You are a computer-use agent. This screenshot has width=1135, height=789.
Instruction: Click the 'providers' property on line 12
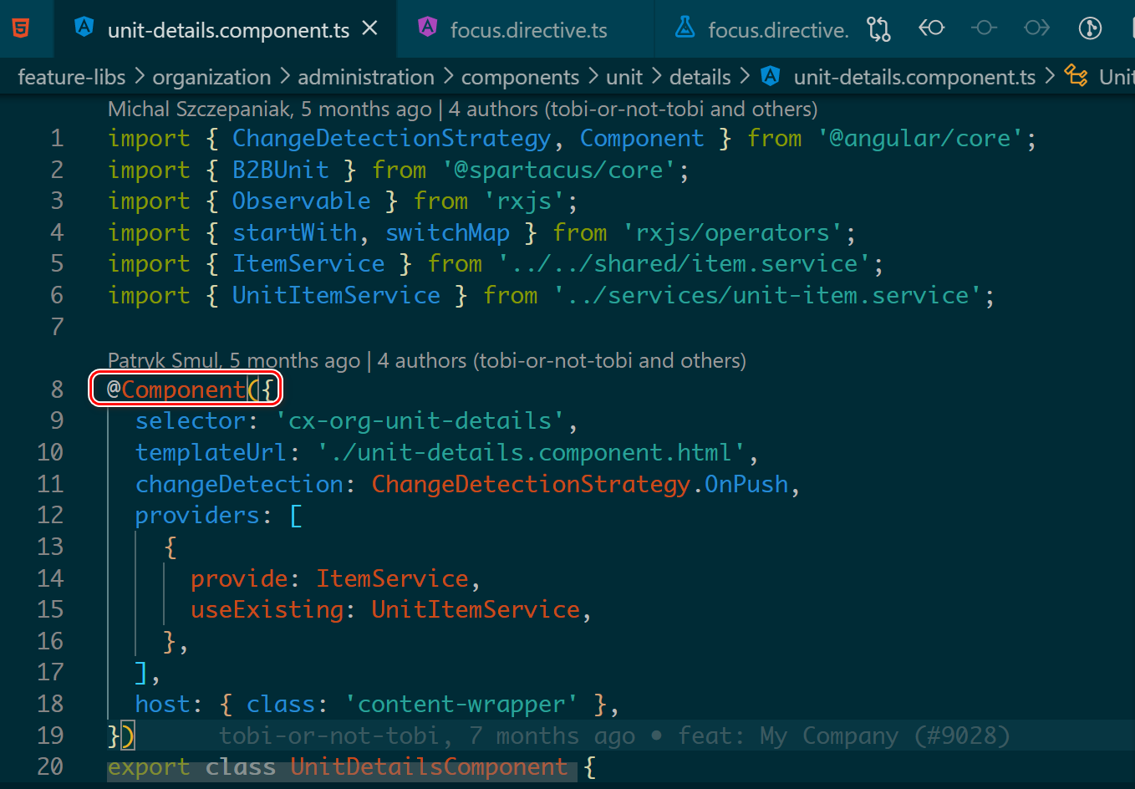(197, 516)
